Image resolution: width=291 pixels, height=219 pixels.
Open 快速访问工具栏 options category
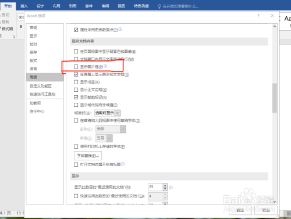[x=45, y=94]
